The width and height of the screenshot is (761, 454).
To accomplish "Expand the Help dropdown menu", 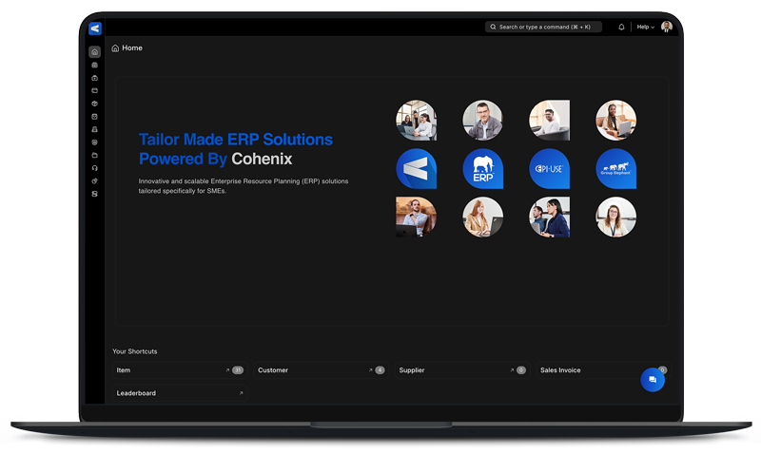I will coord(646,28).
